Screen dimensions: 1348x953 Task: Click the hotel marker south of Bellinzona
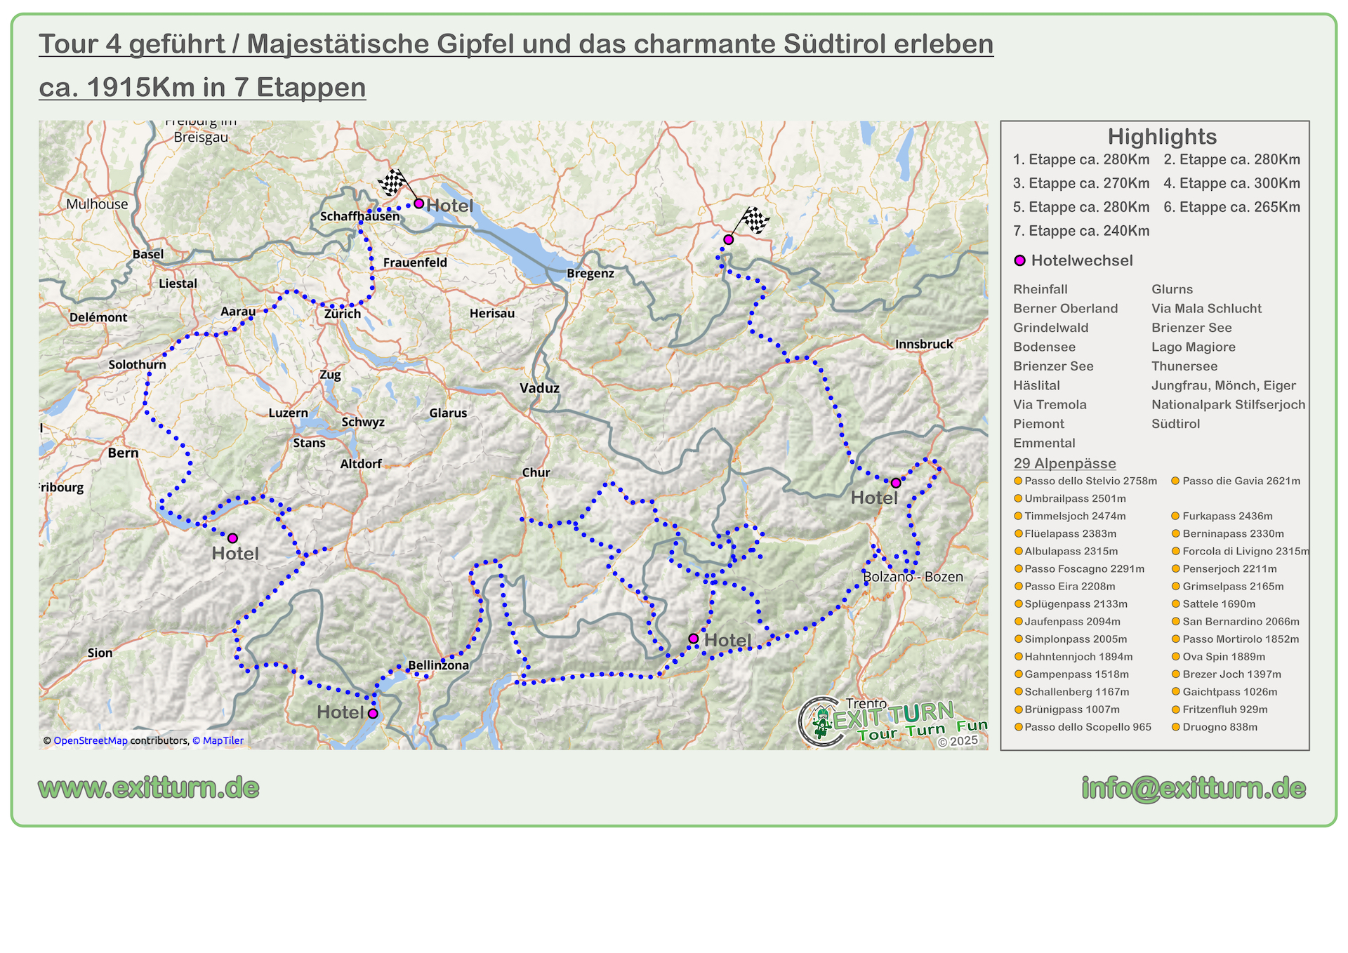point(373,713)
